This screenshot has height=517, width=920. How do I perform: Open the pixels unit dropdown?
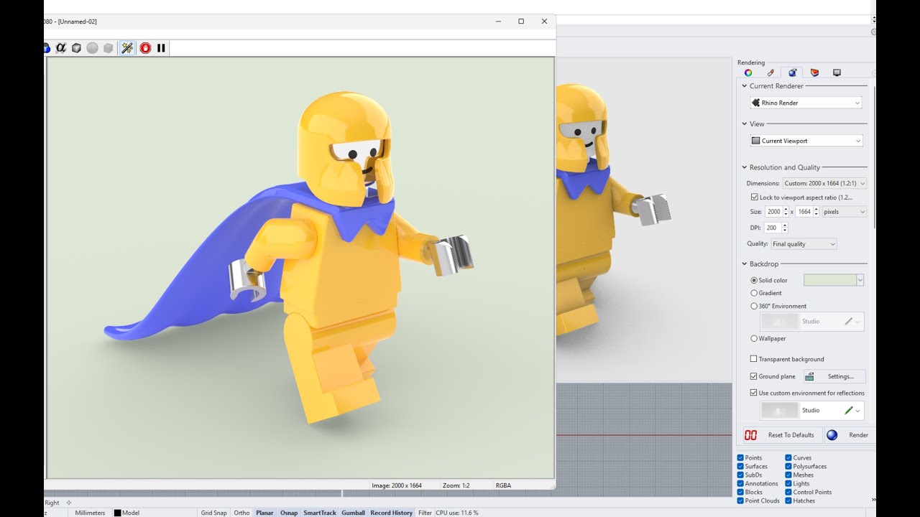tap(845, 212)
